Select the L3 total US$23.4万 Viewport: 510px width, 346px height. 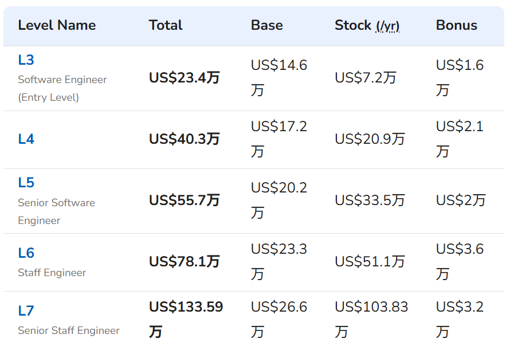tap(185, 78)
